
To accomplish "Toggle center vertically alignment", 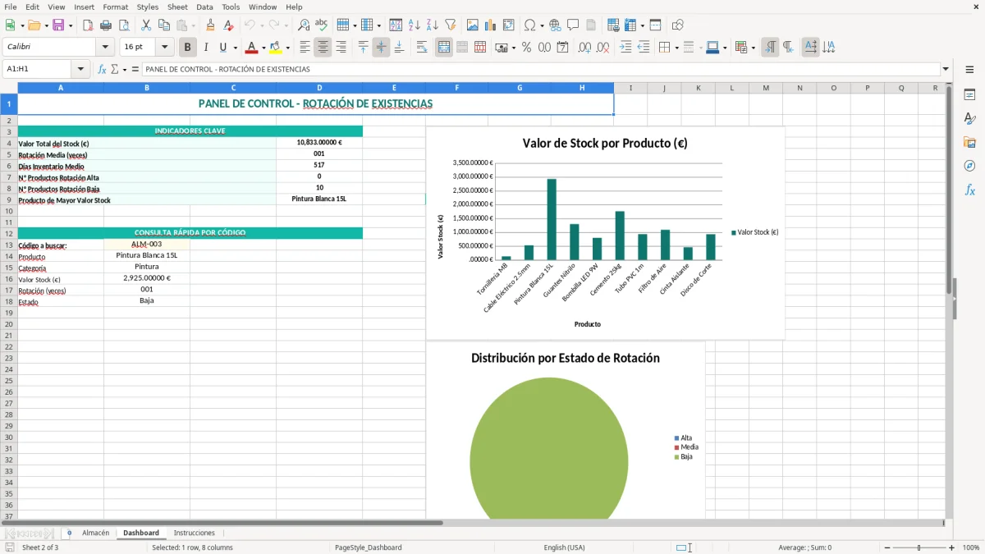I will pos(381,48).
